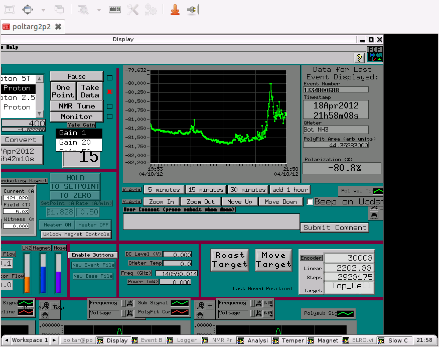
Task: Click the Convert button
Action: tap(22, 140)
